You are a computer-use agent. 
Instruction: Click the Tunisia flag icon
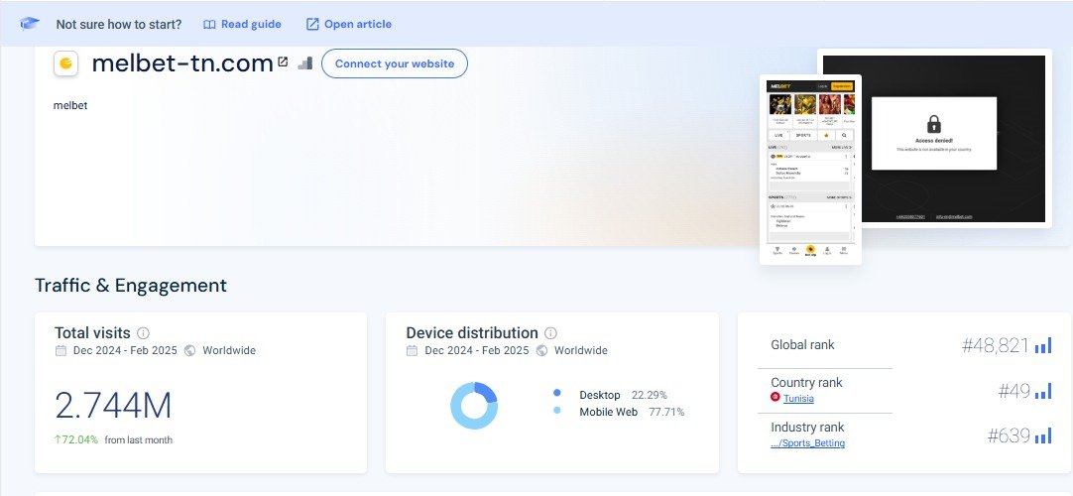point(775,397)
